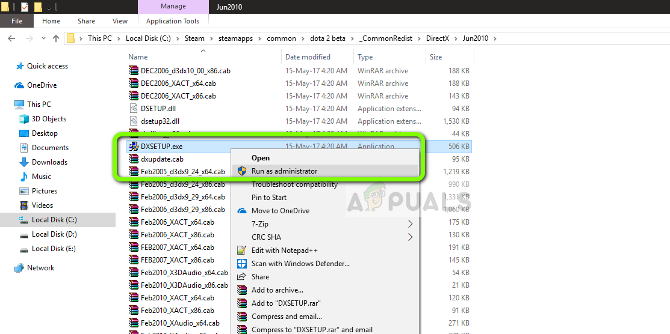Switch to the Share ribbon tab
This screenshot has height=334, width=670.
pyautogui.click(x=86, y=21)
